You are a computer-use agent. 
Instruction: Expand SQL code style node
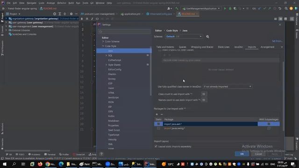click(106, 56)
